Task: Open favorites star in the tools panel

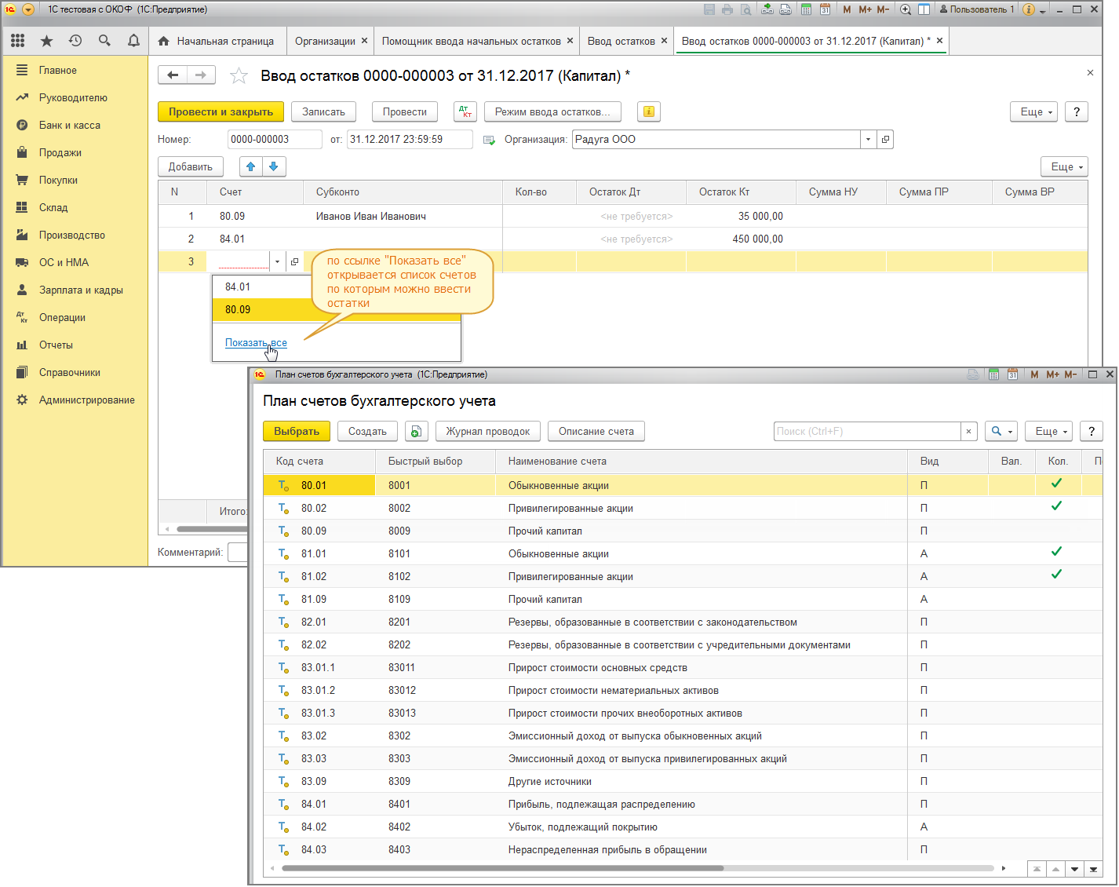Action: click(x=46, y=41)
